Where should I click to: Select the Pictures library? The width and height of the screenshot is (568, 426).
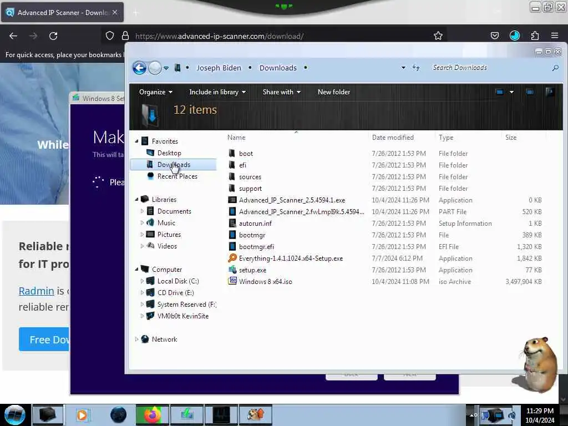pos(169,235)
